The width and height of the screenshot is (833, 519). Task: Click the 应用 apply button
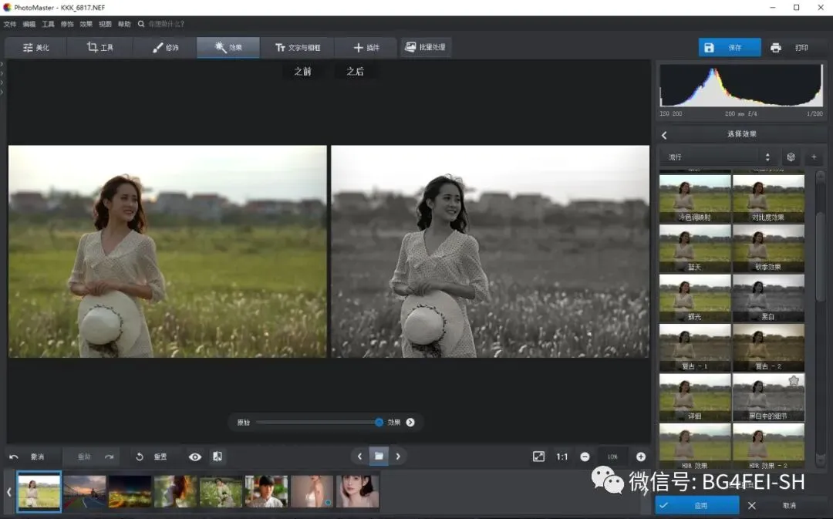pos(697,505)
